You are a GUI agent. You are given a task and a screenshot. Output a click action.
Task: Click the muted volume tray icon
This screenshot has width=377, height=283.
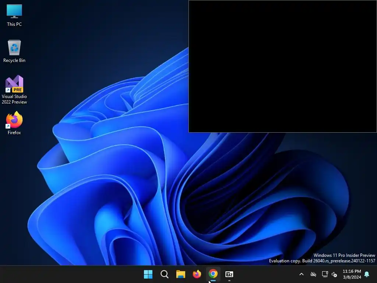click(x=334, y=274)
